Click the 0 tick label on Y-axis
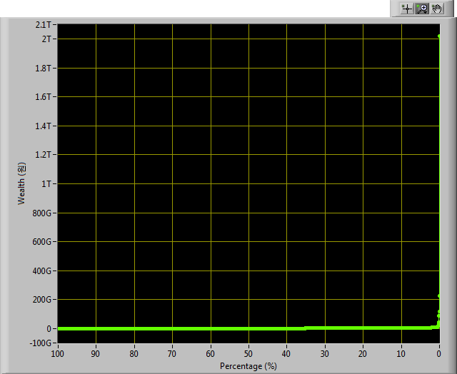This screenshot has height=374, width=457. coord(49,328)
